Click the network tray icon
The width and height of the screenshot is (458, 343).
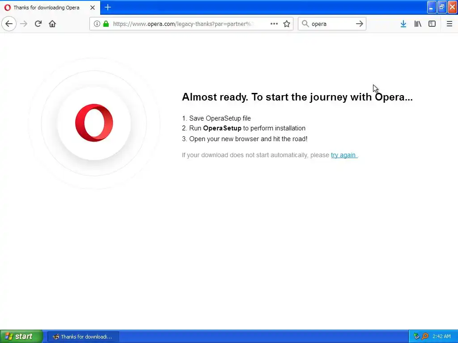[x=416, y=336]
